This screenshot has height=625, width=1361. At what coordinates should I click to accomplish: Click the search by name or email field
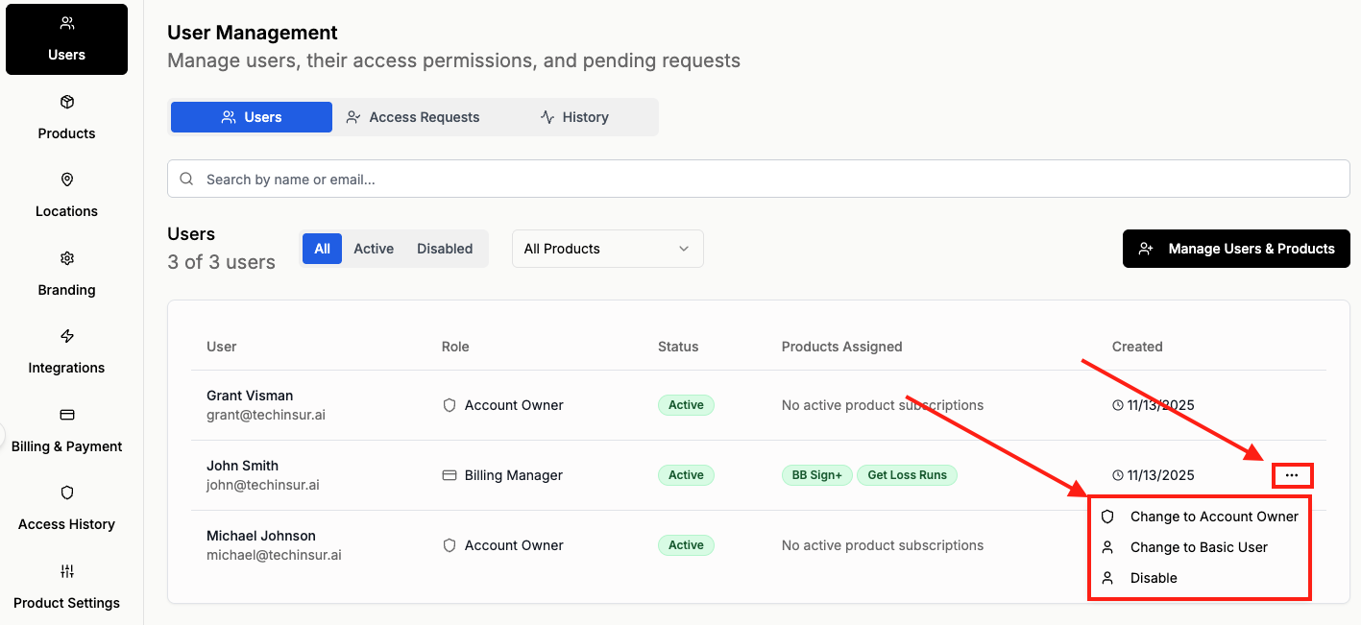[x=759, y=180]
